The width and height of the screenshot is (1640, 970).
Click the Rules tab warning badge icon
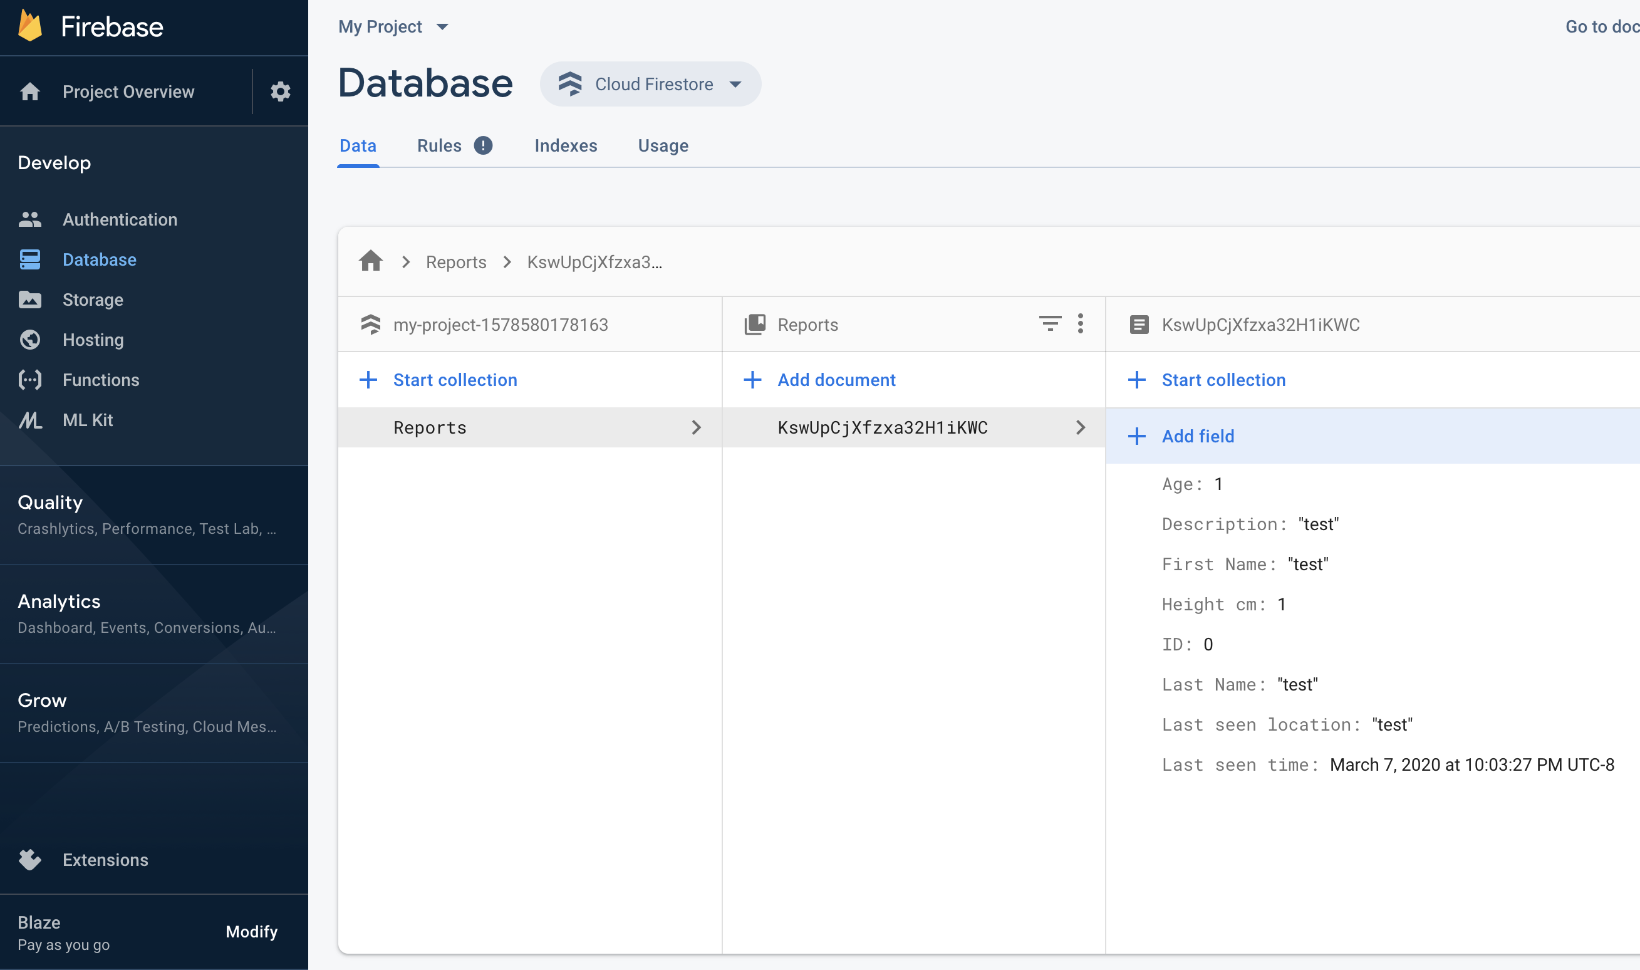pyautogui.click(x=484, y=145)
